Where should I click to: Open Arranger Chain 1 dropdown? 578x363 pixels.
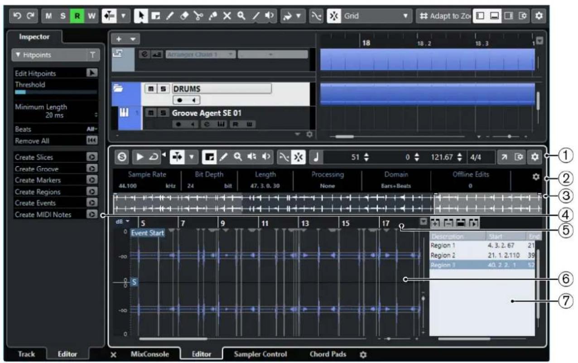tap(201, 55)
